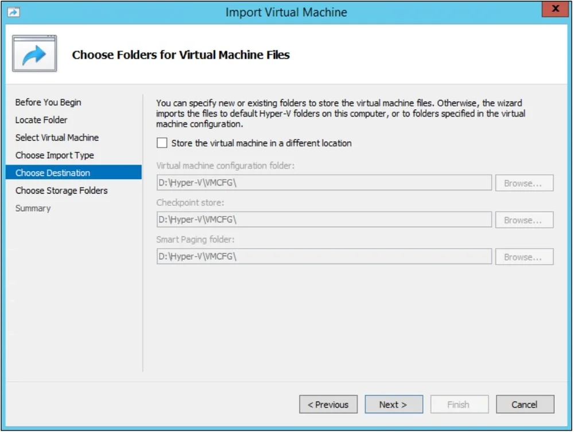
Task: Click inside the Checkpoint store path field
Action: [324, 219]
